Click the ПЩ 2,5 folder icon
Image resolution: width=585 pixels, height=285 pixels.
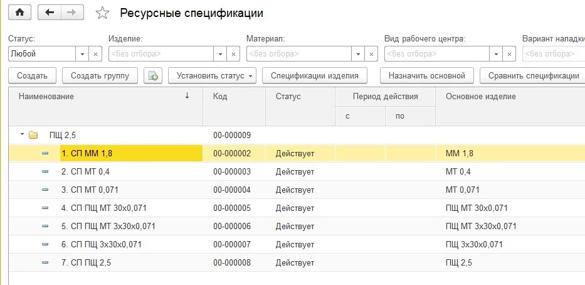tap(34, 135)
